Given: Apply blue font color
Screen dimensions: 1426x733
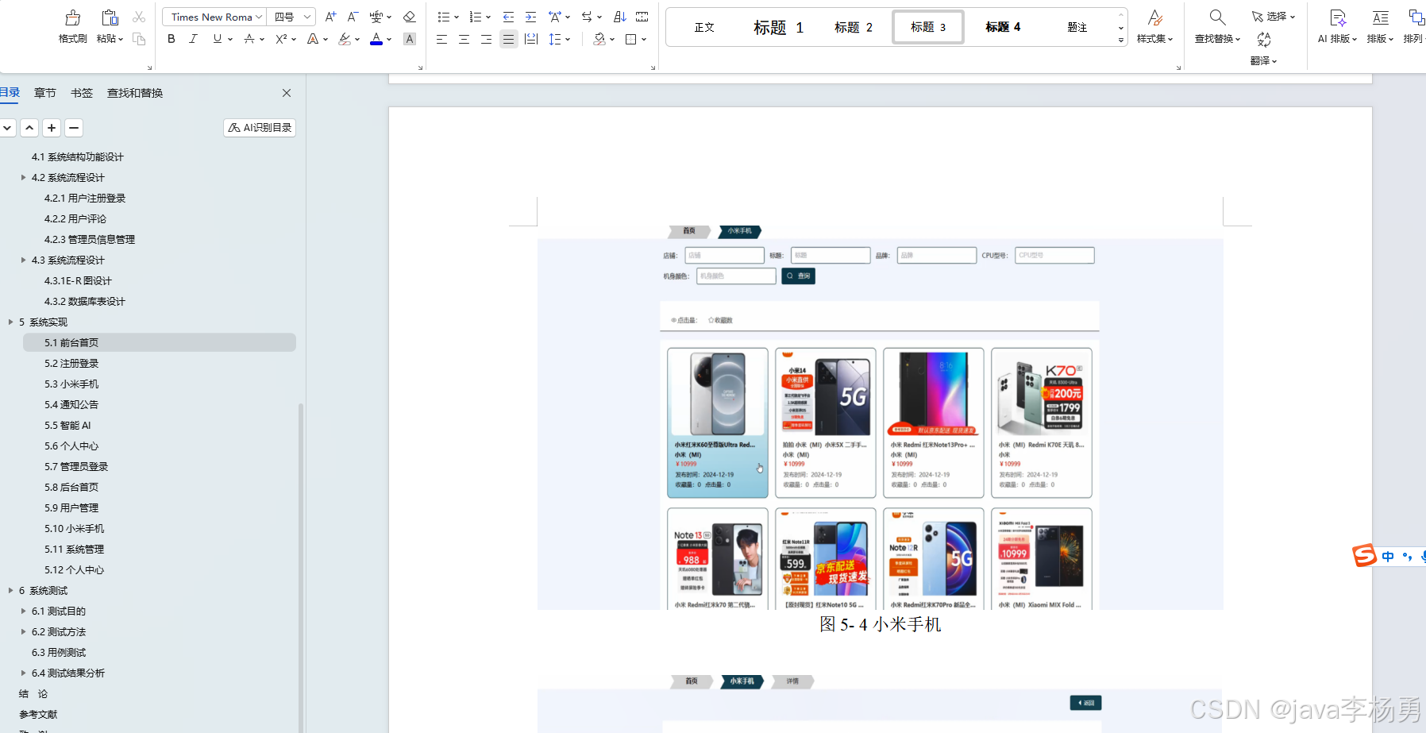Looking at the screenshot, I should tap(376, 39).
